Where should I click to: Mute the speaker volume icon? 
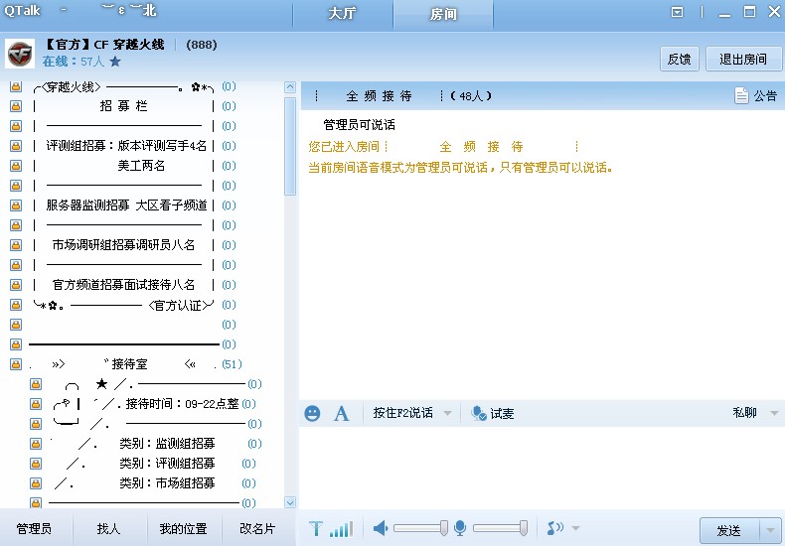[x=381, y=528]
